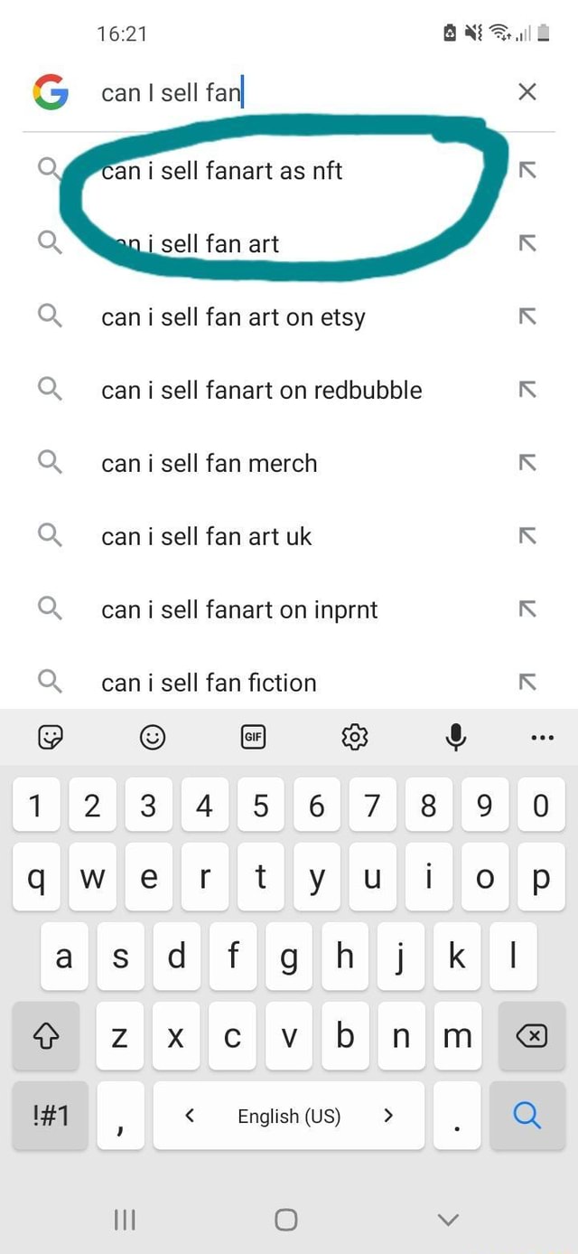Select suggestion 'can i sell fan art on etsy'
The image size is (578, 1254).
click(233, 317)
